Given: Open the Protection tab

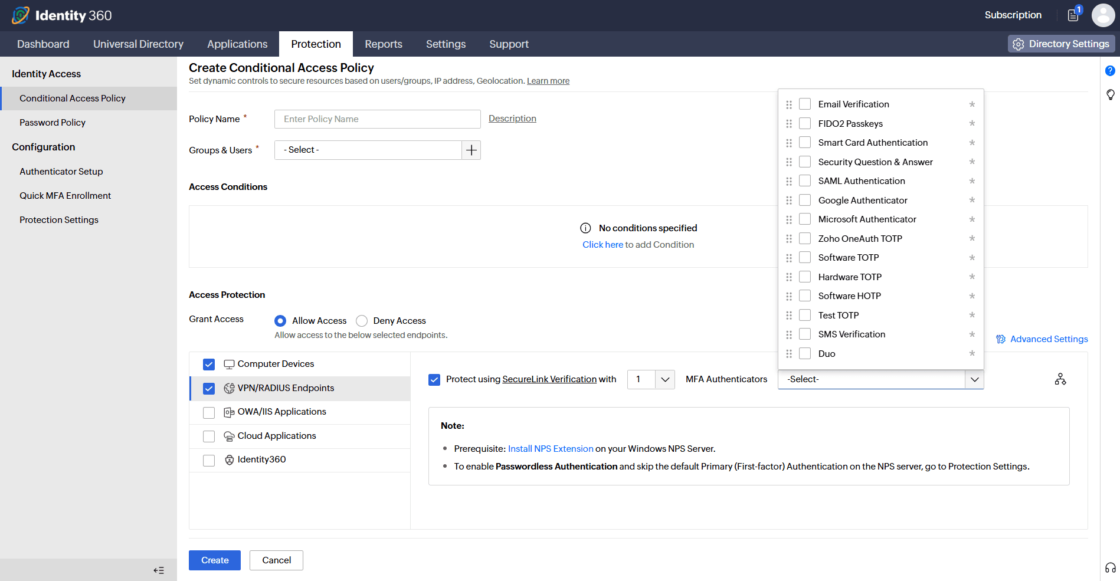Looking at the screenshot, I should 316,44.
